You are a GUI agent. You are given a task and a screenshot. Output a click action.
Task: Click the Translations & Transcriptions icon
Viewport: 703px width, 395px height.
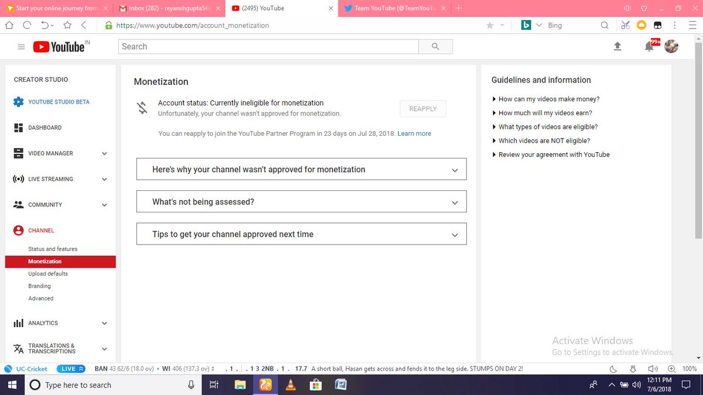(x=18, y=349)
